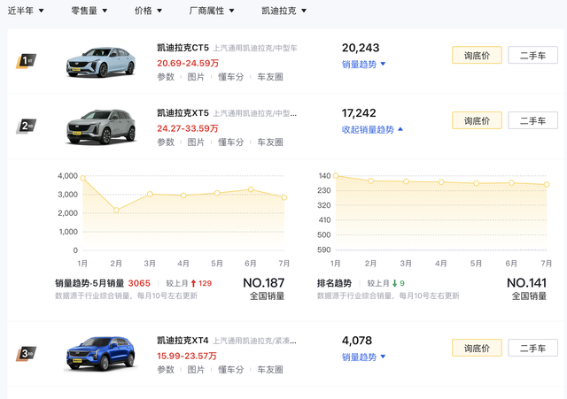Click the NO.141 national sales rank
This screenshot has width=567, height=399.
point(526,283)
